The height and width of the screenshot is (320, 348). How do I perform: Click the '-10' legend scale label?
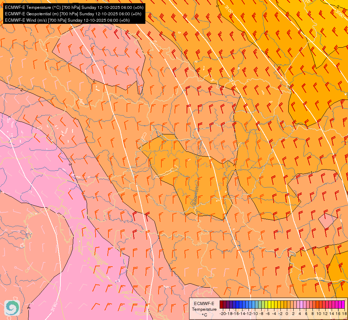tap(255, 314)
